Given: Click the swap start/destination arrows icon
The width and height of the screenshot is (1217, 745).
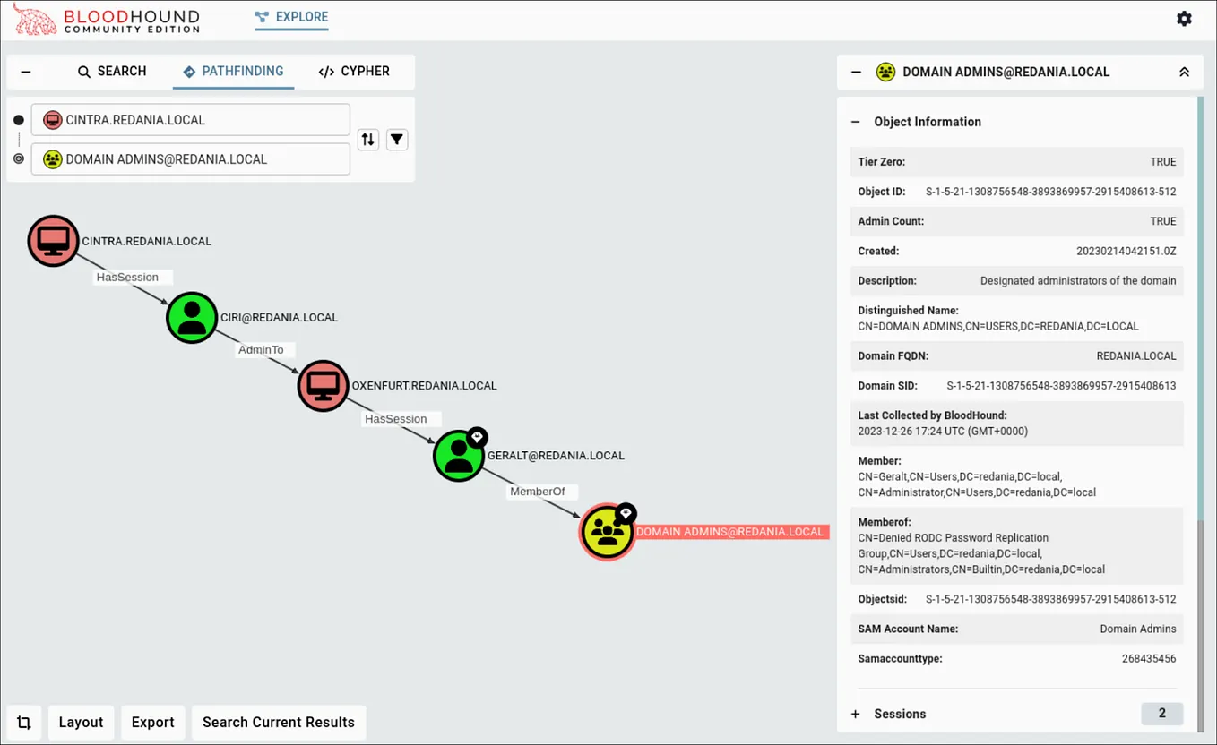Looking at the screenshot, I should click(x=367, y=139).
